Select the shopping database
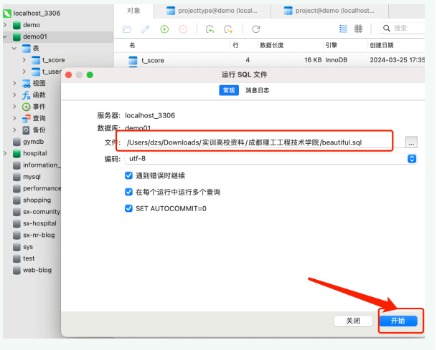Viewport: 437px width, 350px height. click(x=37, y=200)
